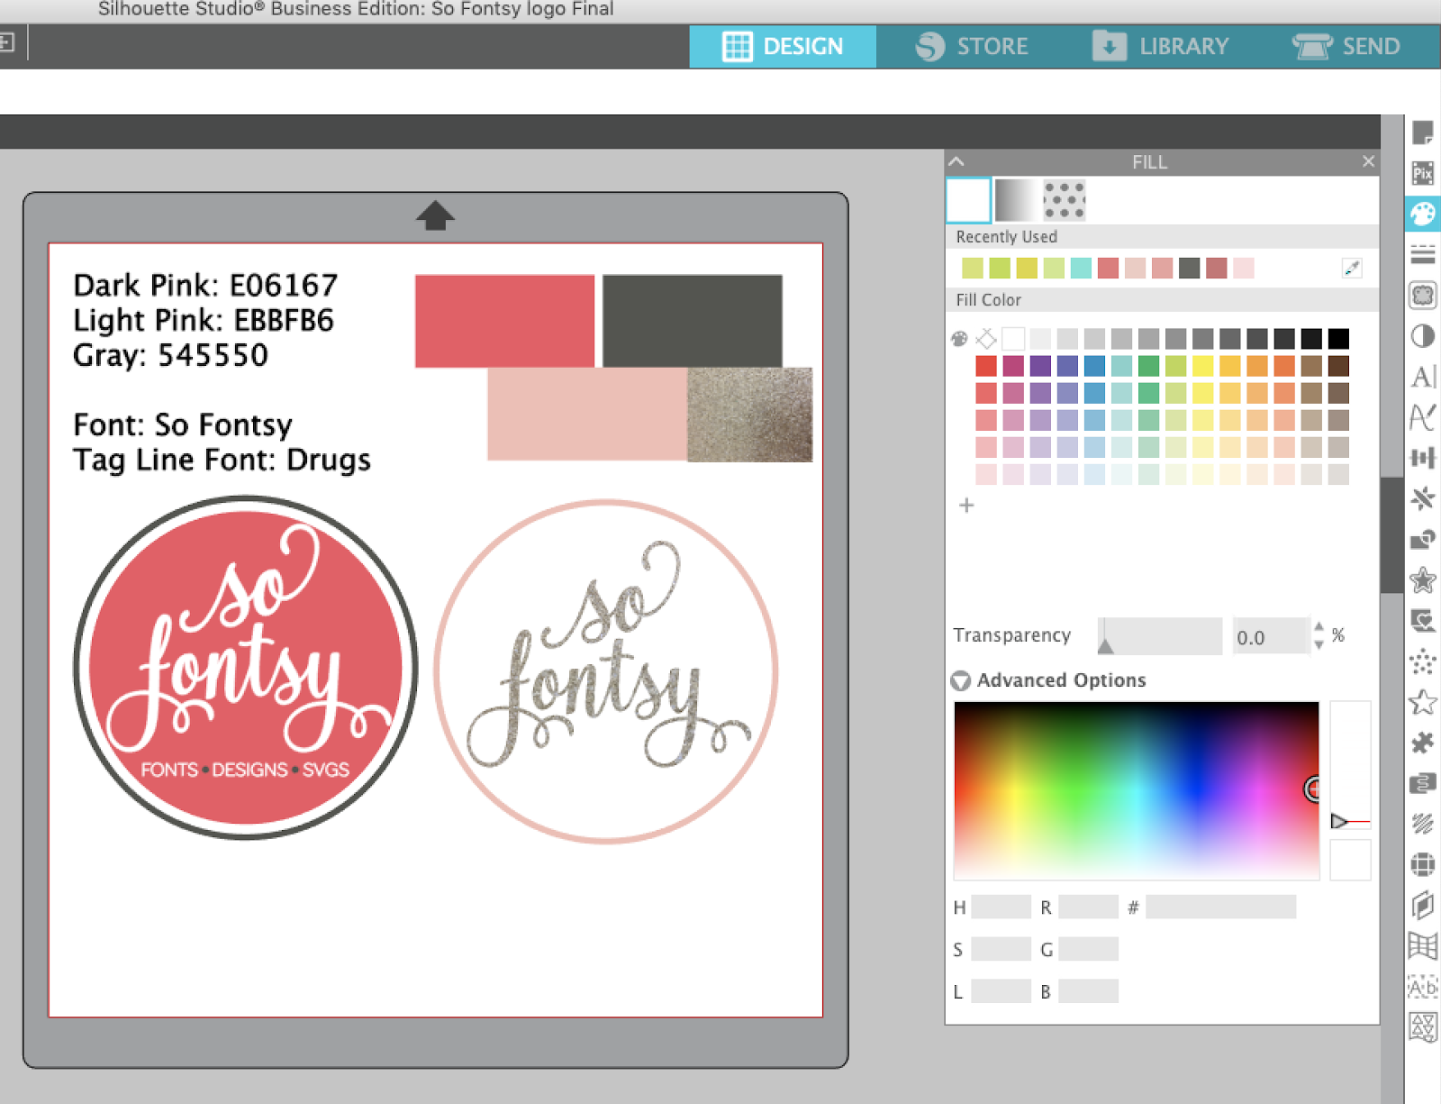Open the Line Style panel

click(x=1423, y=253)
